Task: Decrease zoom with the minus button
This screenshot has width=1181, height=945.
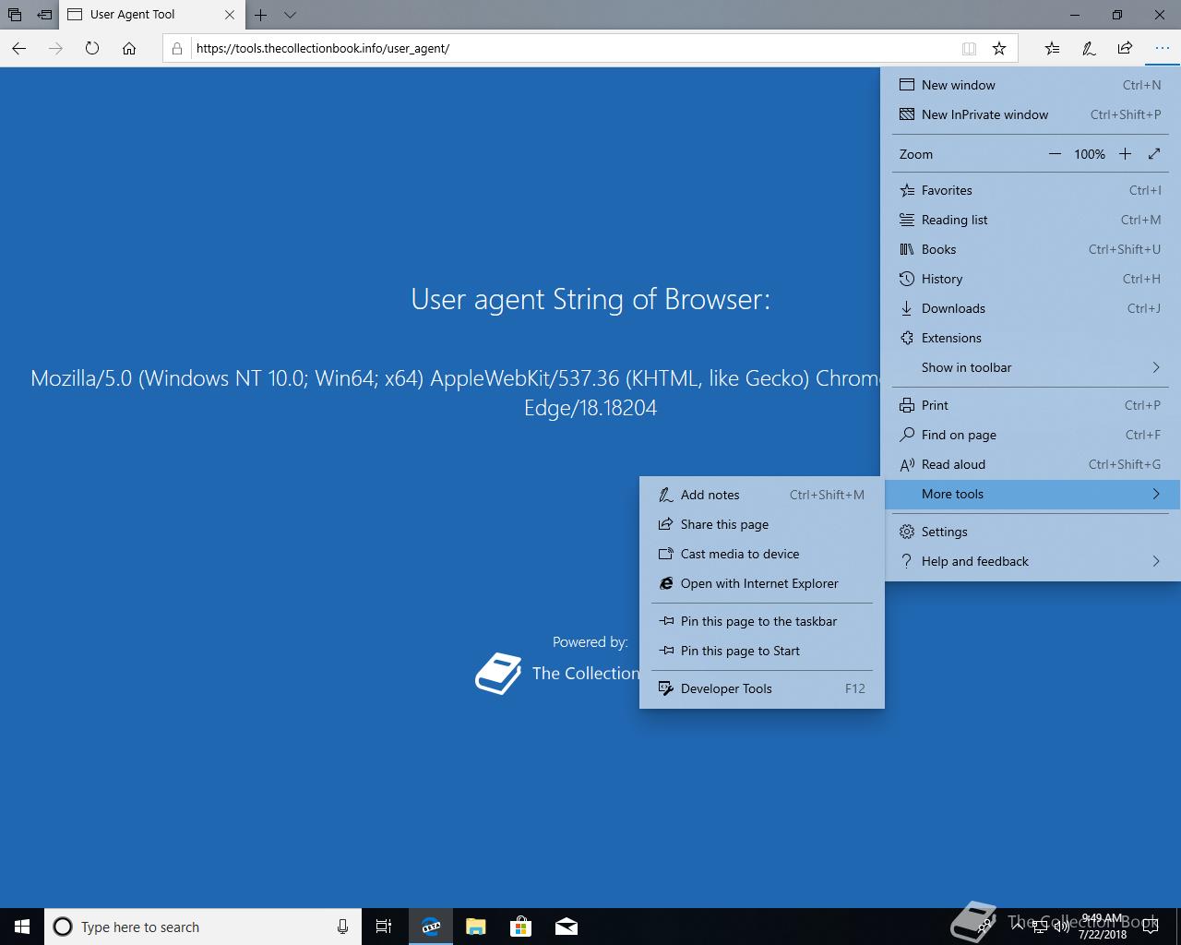Action: (1055, 154)
